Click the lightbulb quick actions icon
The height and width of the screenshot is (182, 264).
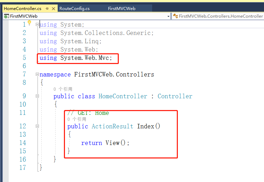(30, 22)
